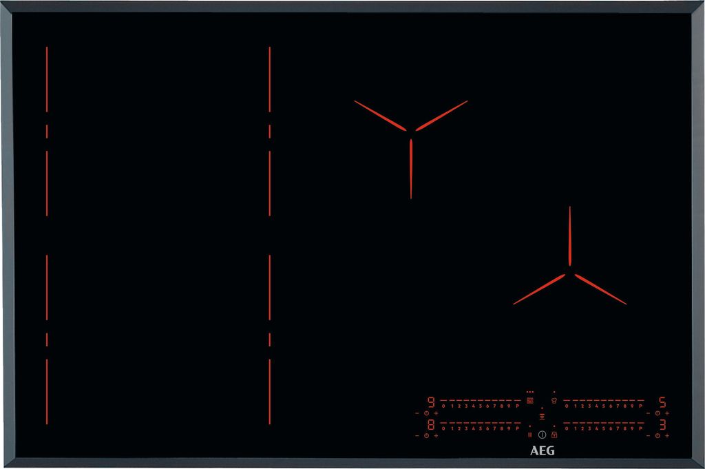Set level 7 on the slider beside display 8
This screenshot has height=469, width=705.
tap(495, 428)
